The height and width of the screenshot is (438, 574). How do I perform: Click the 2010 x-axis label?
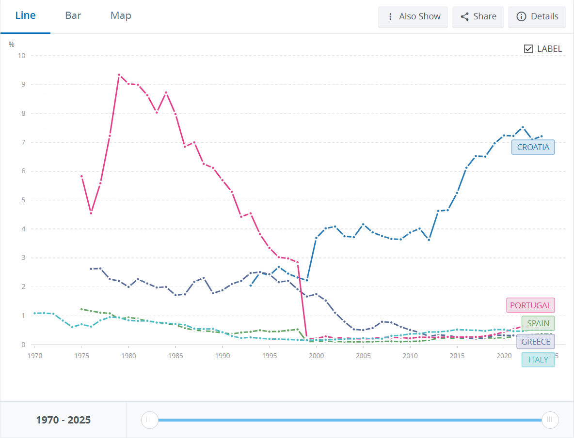[410, 356]
